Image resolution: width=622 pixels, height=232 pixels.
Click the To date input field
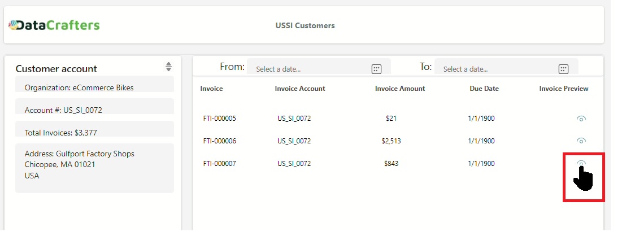tap(495, 69)
